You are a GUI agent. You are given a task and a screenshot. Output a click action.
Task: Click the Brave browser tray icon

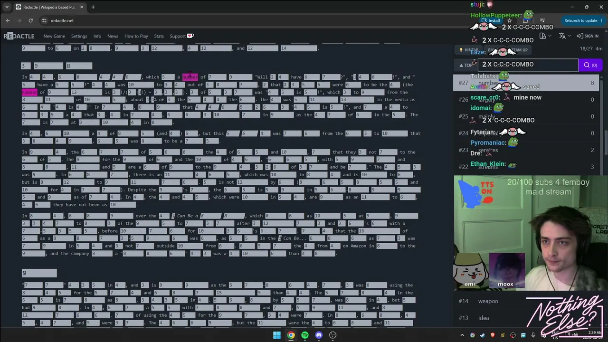point(492,335)
